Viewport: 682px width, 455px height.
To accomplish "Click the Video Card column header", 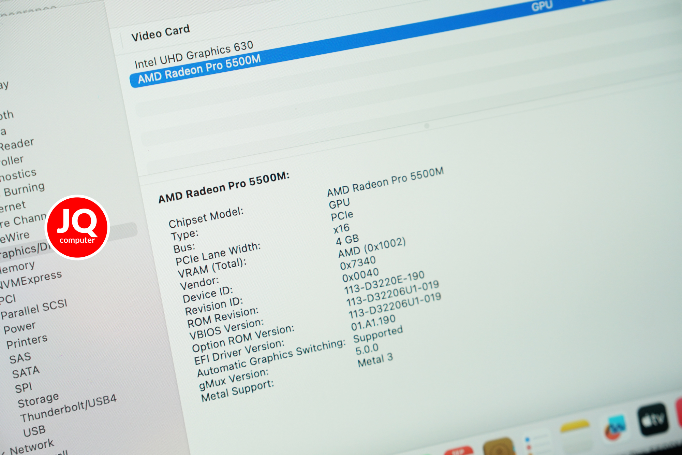I will pyautogui.click(x=160, y=33).
